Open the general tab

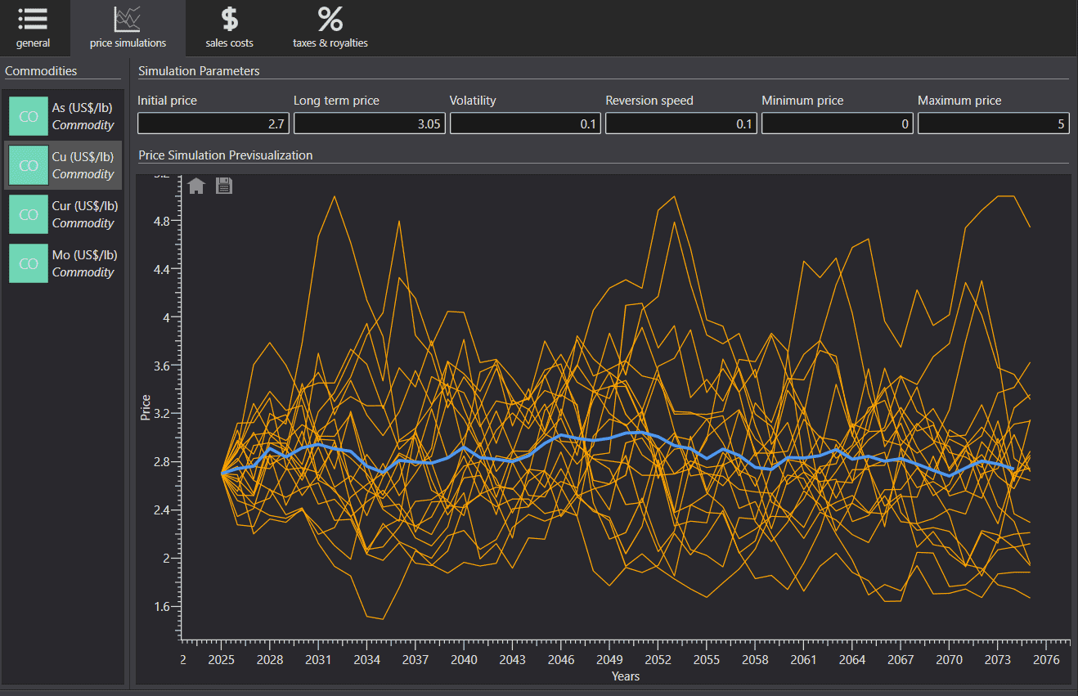point(34,28)
